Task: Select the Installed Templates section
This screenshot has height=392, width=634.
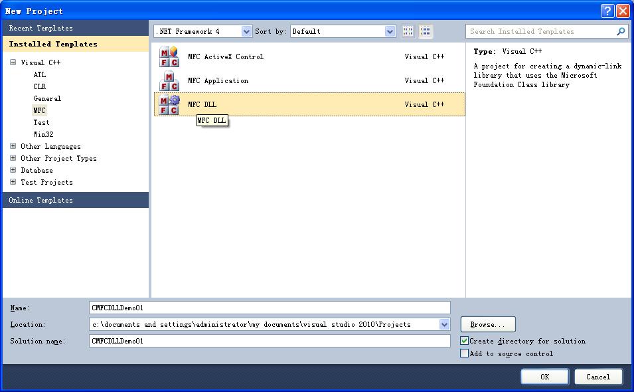Action: tap(76, 44)
